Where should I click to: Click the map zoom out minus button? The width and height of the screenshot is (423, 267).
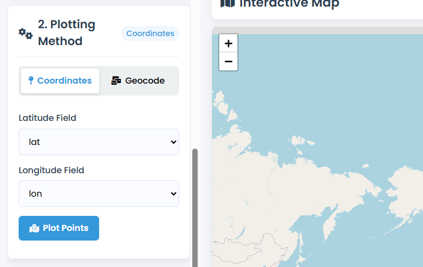click(228, 61)
